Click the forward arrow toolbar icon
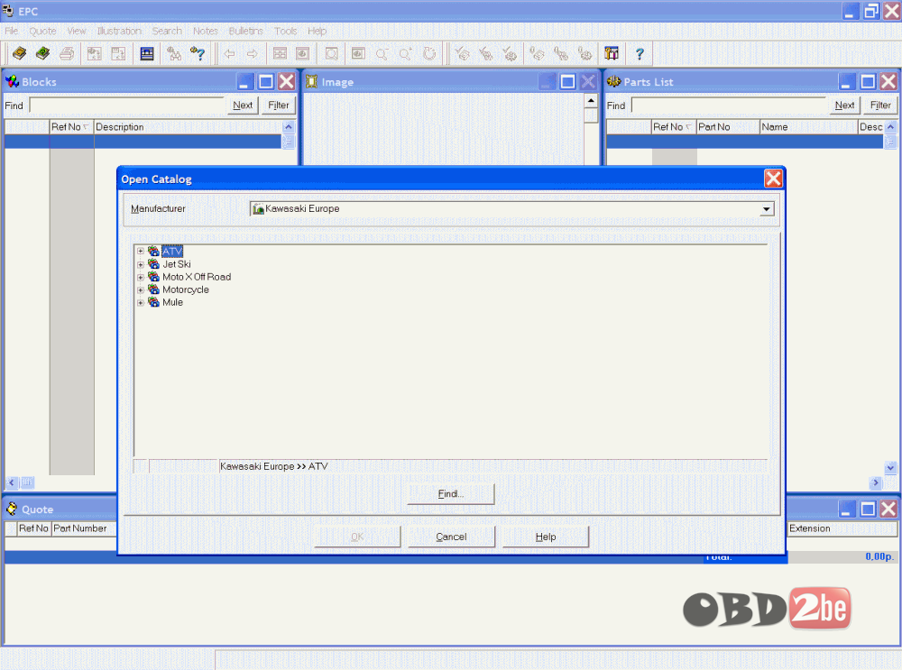This screenshot has width=902, height=670. click(252, 53)
